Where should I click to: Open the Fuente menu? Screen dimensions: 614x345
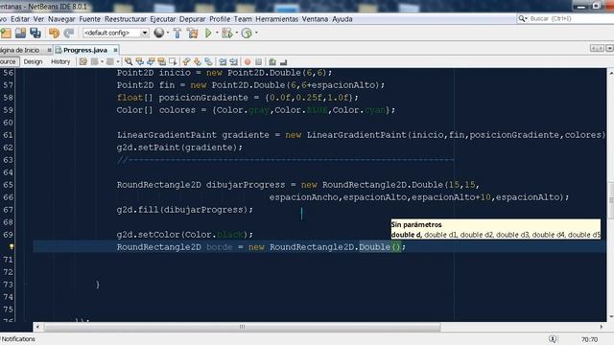pyautogui.click(x=89, y=19)
